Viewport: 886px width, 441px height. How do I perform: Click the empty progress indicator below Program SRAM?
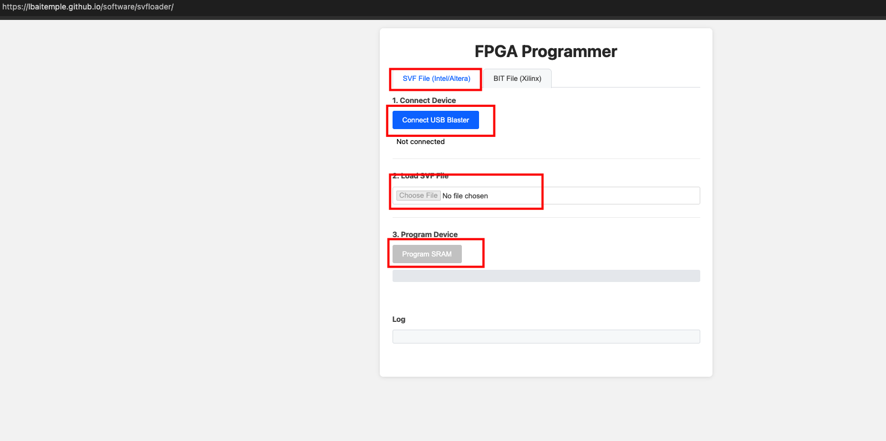coord(546,275)
